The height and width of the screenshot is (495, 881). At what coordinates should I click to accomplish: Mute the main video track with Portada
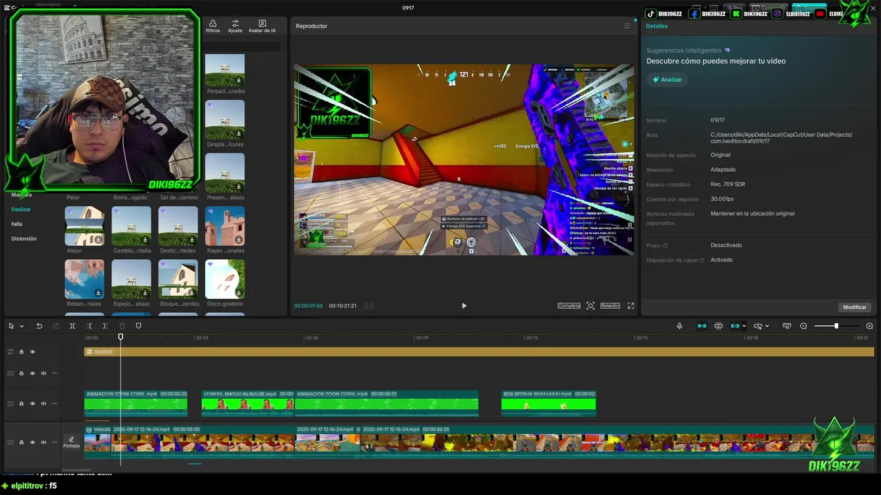[43, 442]
